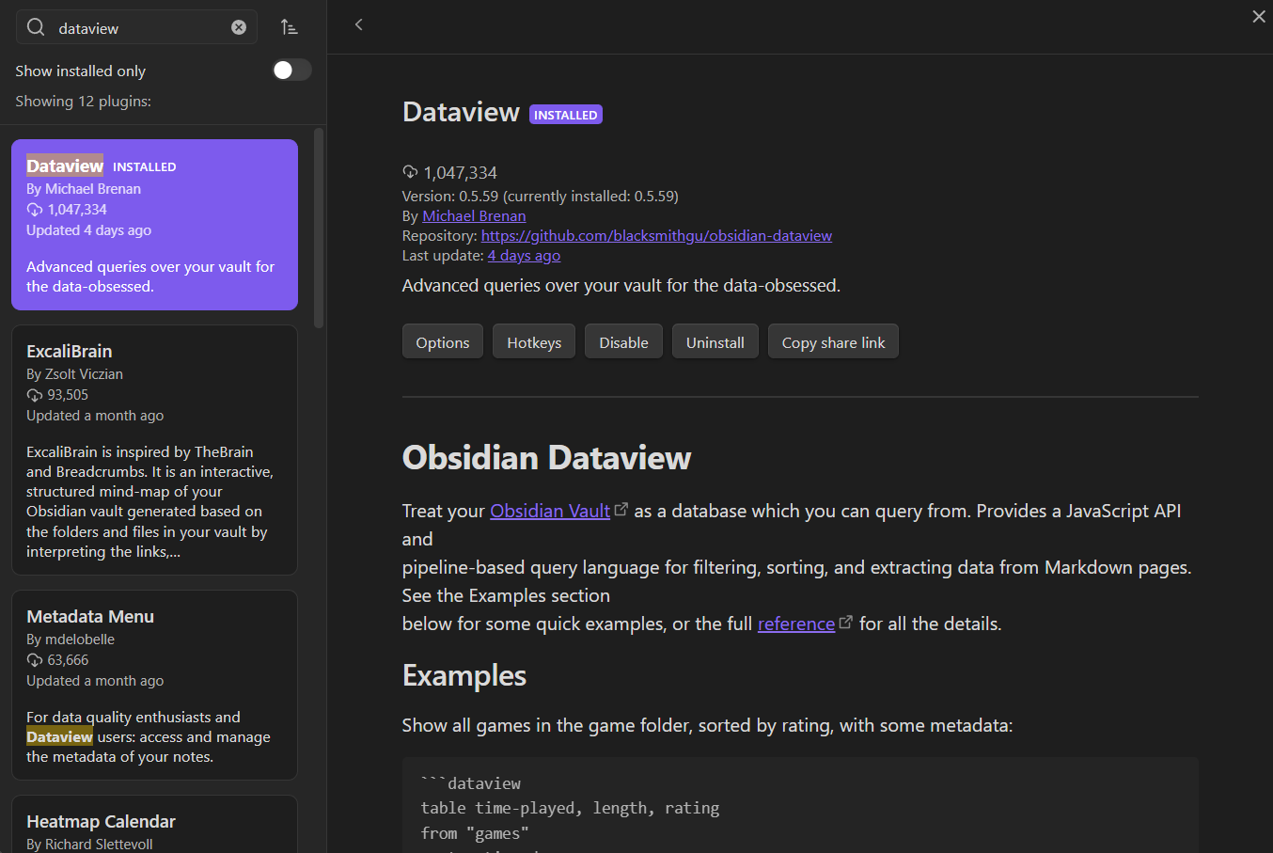
Task: Open the obsidian-dataview GitHub repository link
Action: [x=656, y=235]
